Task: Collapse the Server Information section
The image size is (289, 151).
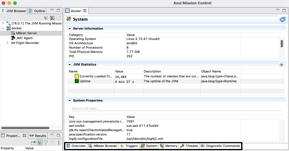Action: (70, 29)
